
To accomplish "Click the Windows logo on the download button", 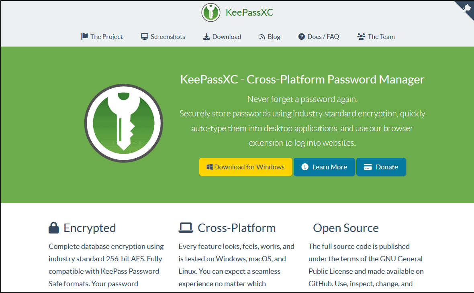I will coord(210,167).
